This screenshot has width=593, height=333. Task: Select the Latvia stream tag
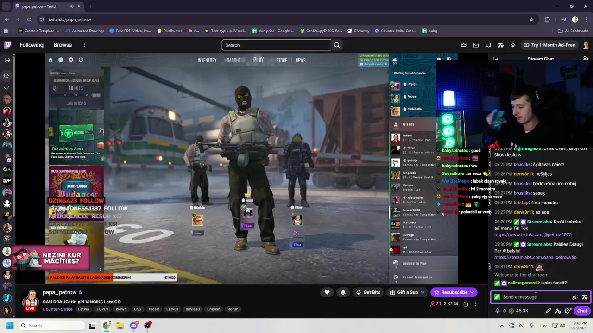(83, 309)
